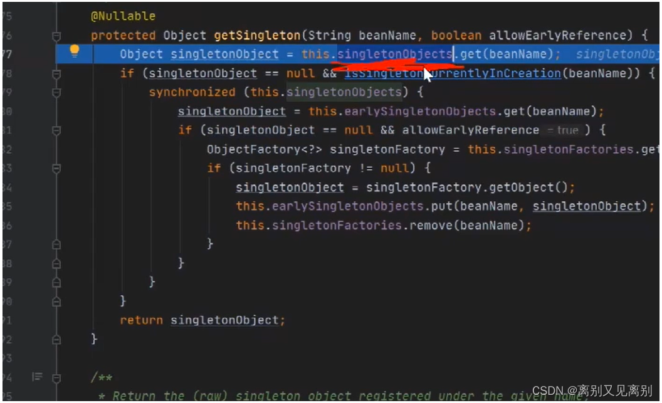Click the ObjectFactory<?> type
The image size is (662, 403).
tap(265, 149)
